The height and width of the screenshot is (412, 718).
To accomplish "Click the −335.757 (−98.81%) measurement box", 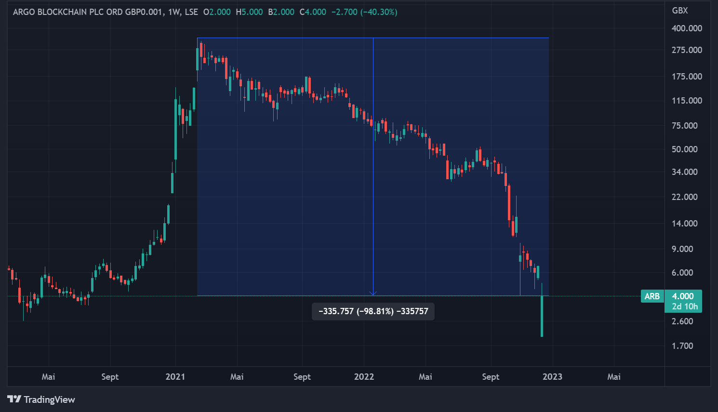I will pyautogui.click(x=373, y=311).
